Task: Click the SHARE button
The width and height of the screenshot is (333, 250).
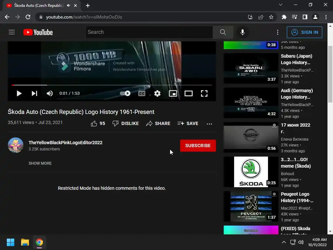Action: (x=158, y=123)
